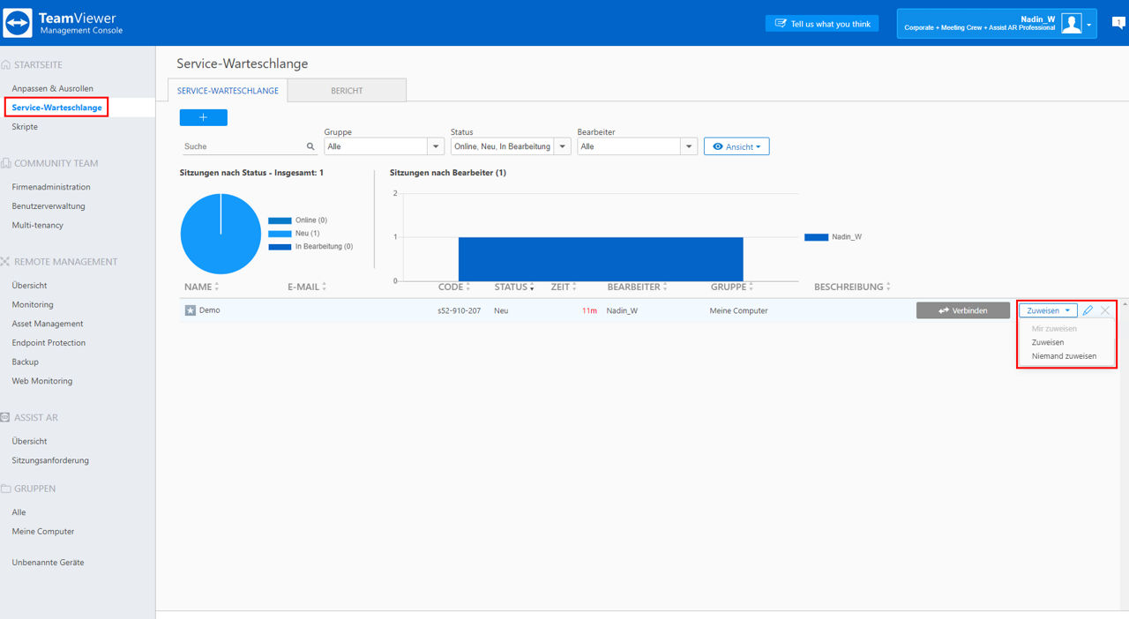
Task: Select the Alle group in sidebar
Action: (19, 512)
